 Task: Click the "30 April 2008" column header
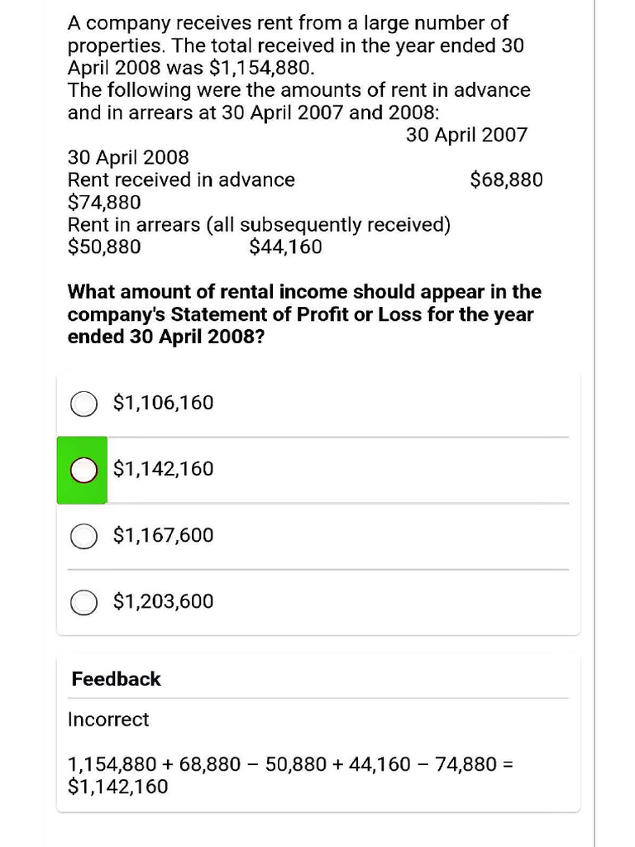(128, 157)
